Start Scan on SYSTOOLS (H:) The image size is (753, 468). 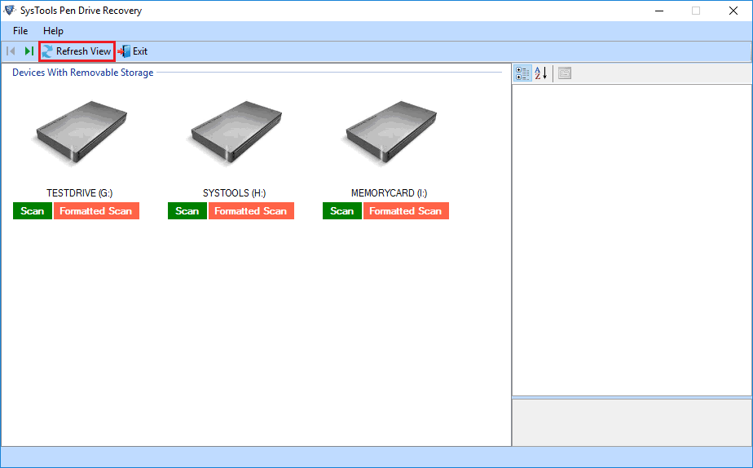(x=187, y=211)
